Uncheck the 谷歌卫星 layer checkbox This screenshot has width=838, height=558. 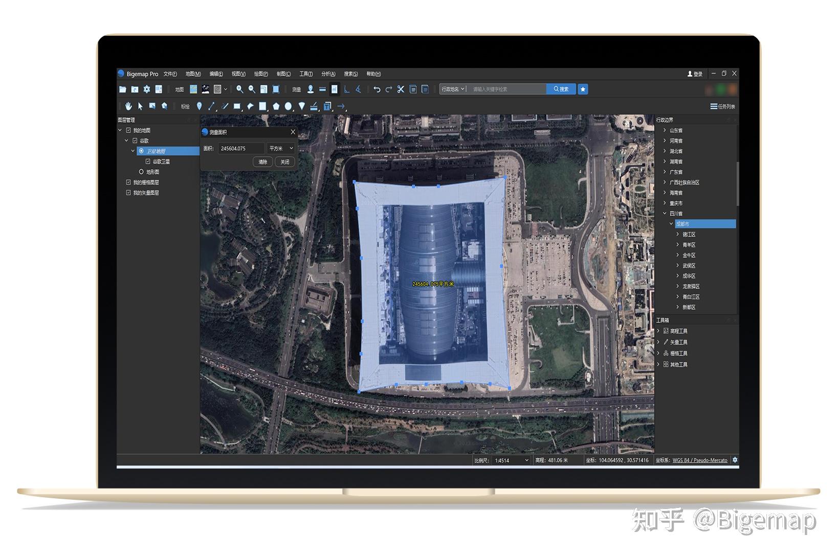(147, 161)
